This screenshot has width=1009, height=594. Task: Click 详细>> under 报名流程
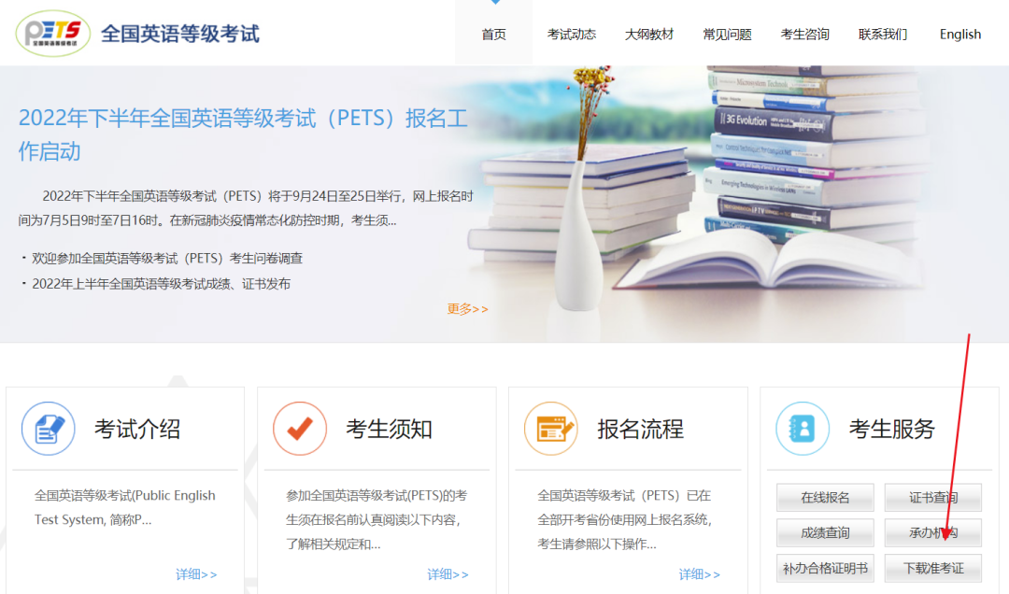pyautogui.click(x=700, y=574)
